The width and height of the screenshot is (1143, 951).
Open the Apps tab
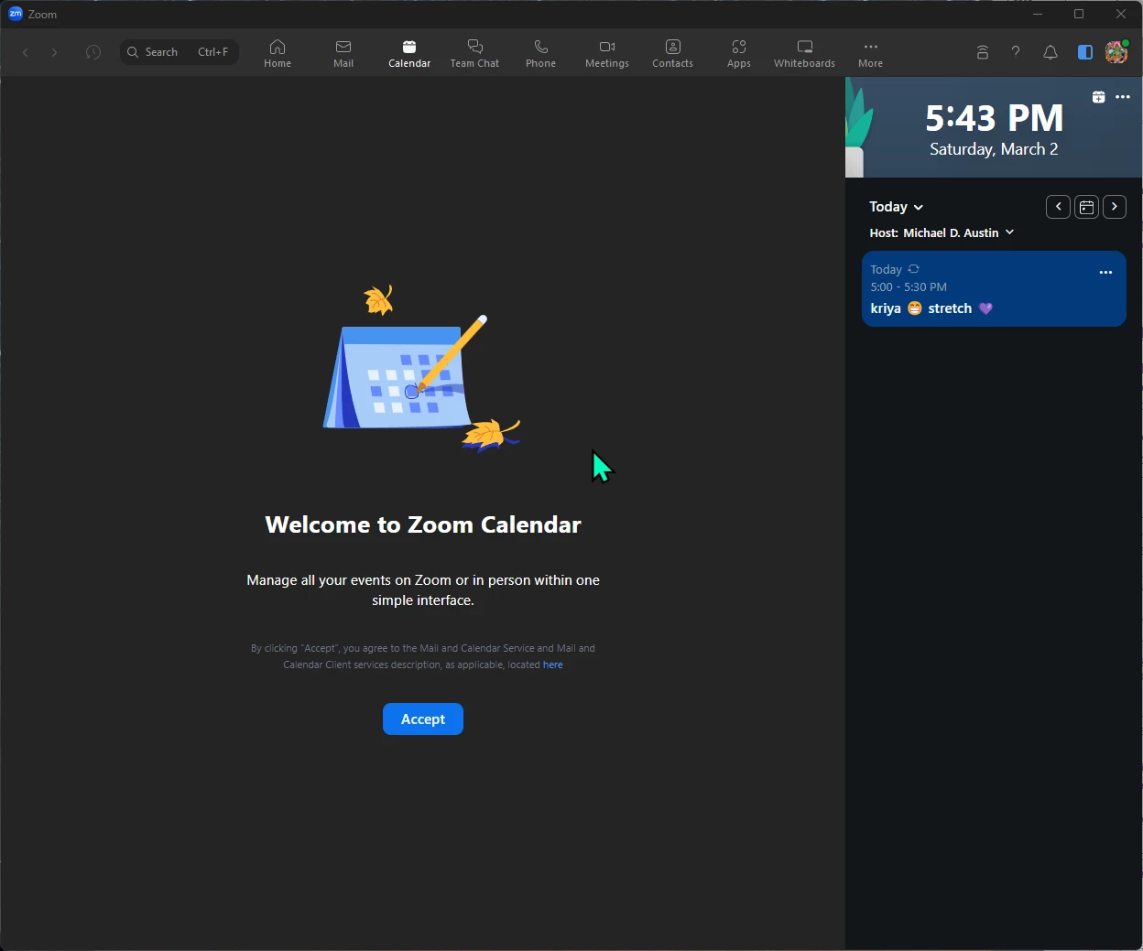739,53
